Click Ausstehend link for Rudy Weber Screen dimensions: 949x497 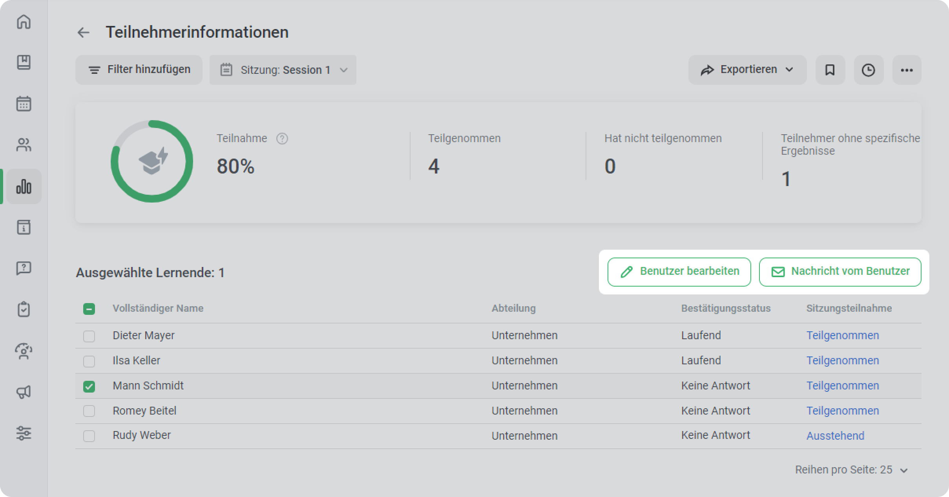(835, 436)
